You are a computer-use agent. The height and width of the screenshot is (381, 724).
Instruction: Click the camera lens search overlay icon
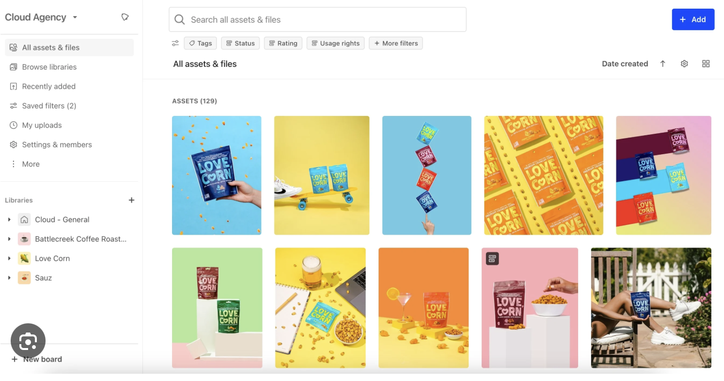pos(28,341)
